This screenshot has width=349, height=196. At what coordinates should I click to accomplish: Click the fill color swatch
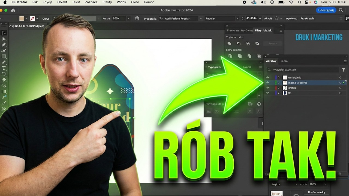(x=22, y=19)
